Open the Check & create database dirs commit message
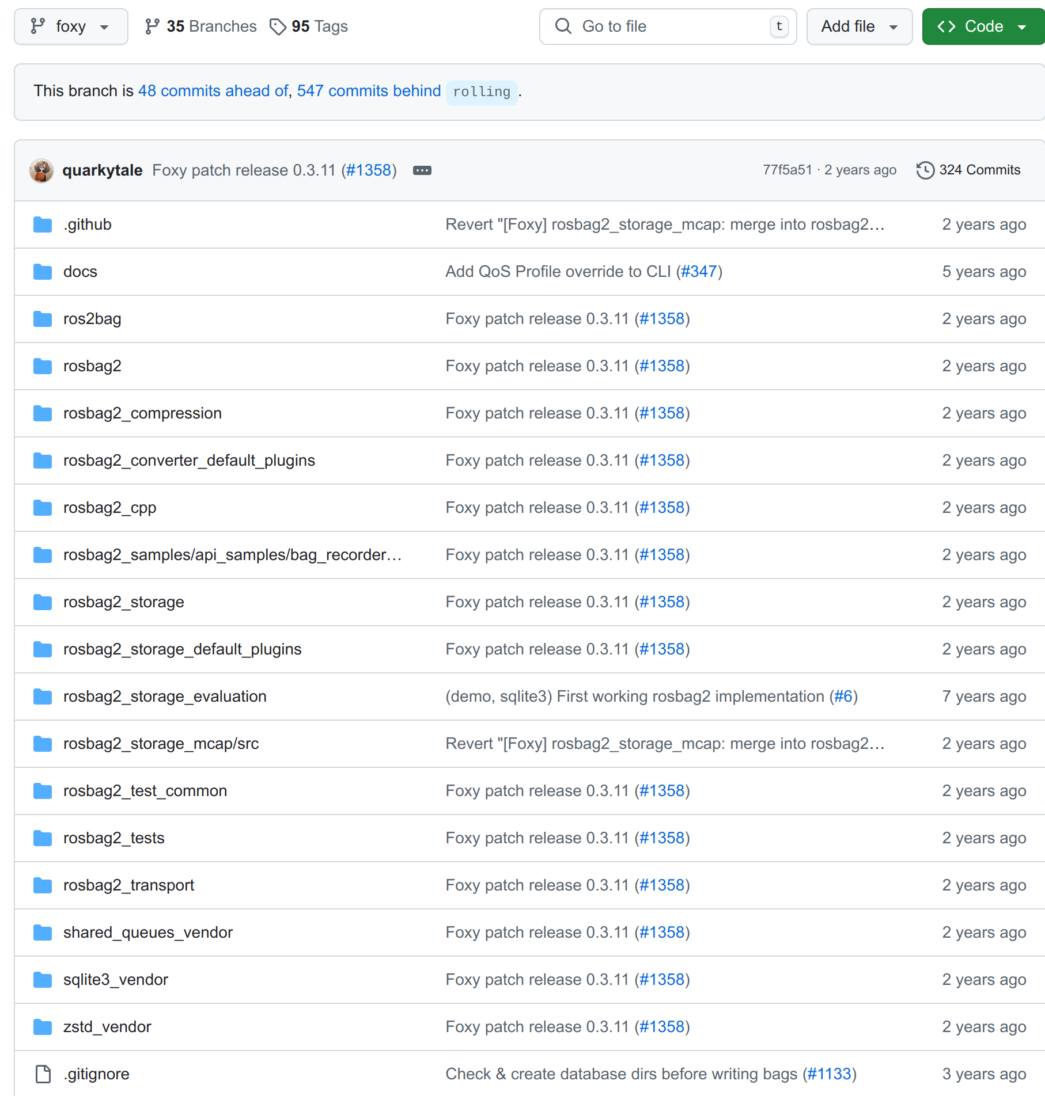Image resolution: width=1045 pixels, height=1096 pixels. (622, 1074)
